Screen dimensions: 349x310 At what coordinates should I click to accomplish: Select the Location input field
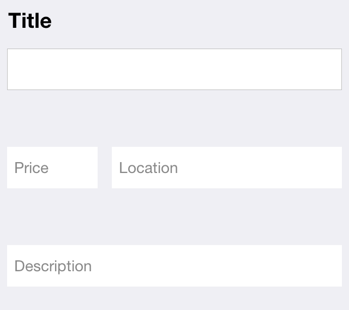226,168
